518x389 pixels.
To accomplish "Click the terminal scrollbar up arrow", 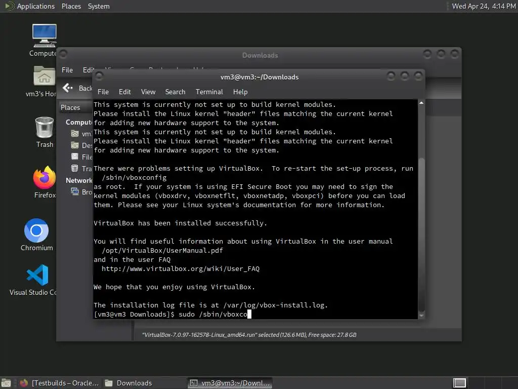I will tap(421, 103).
